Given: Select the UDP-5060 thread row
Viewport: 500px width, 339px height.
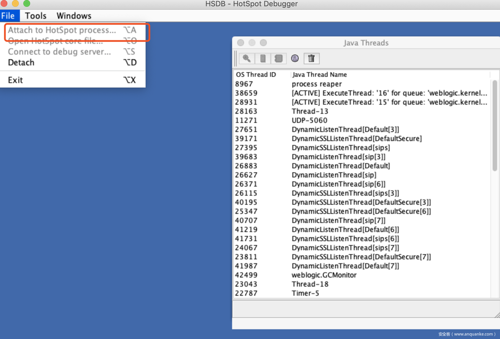Looking at the screenshot, I should [362, 120].
